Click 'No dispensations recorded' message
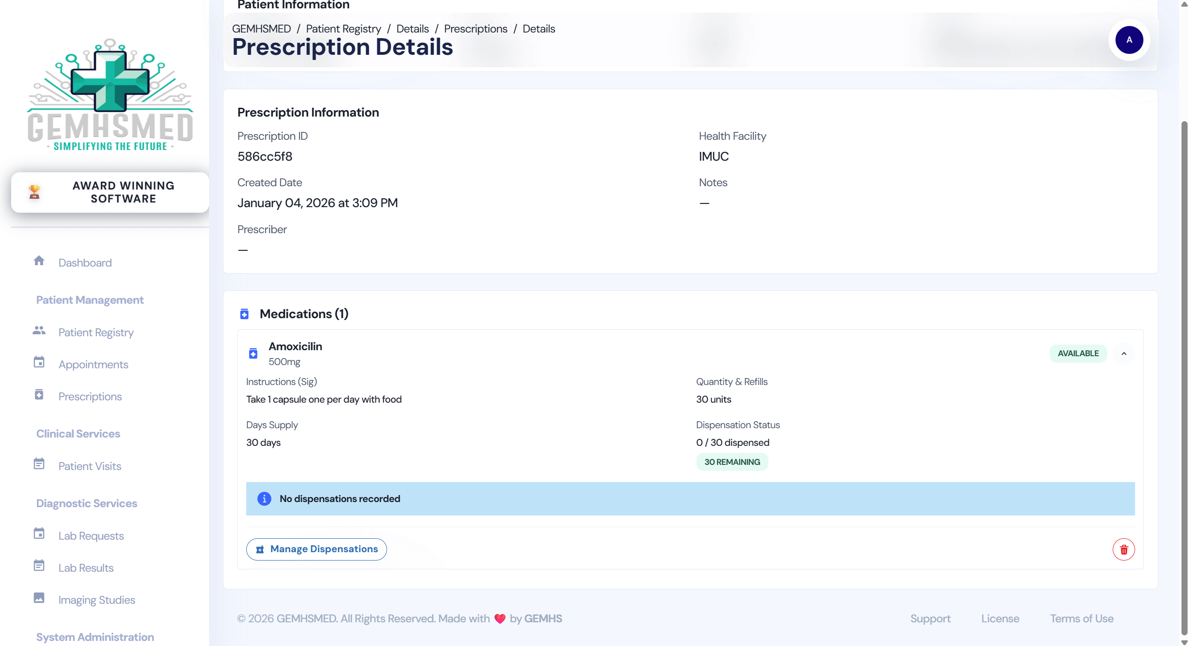This screenshot has height=646, width=1188. (340, 499)
